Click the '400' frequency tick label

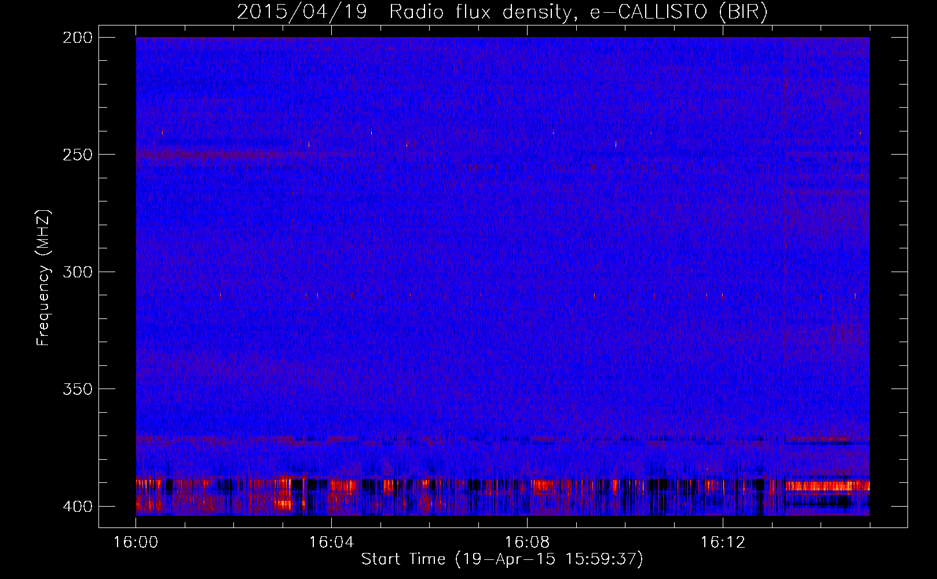77,506
